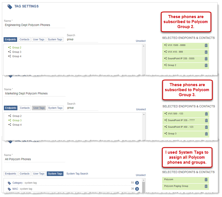Click the Group 4 share icon in Engineering list
This screenshot has width=222, height=197.
tap(9, 56)
